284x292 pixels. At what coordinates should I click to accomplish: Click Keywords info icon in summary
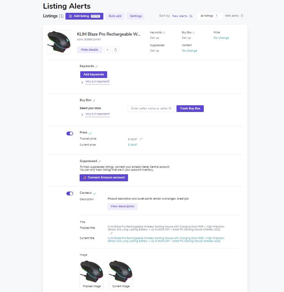point(164,33)
